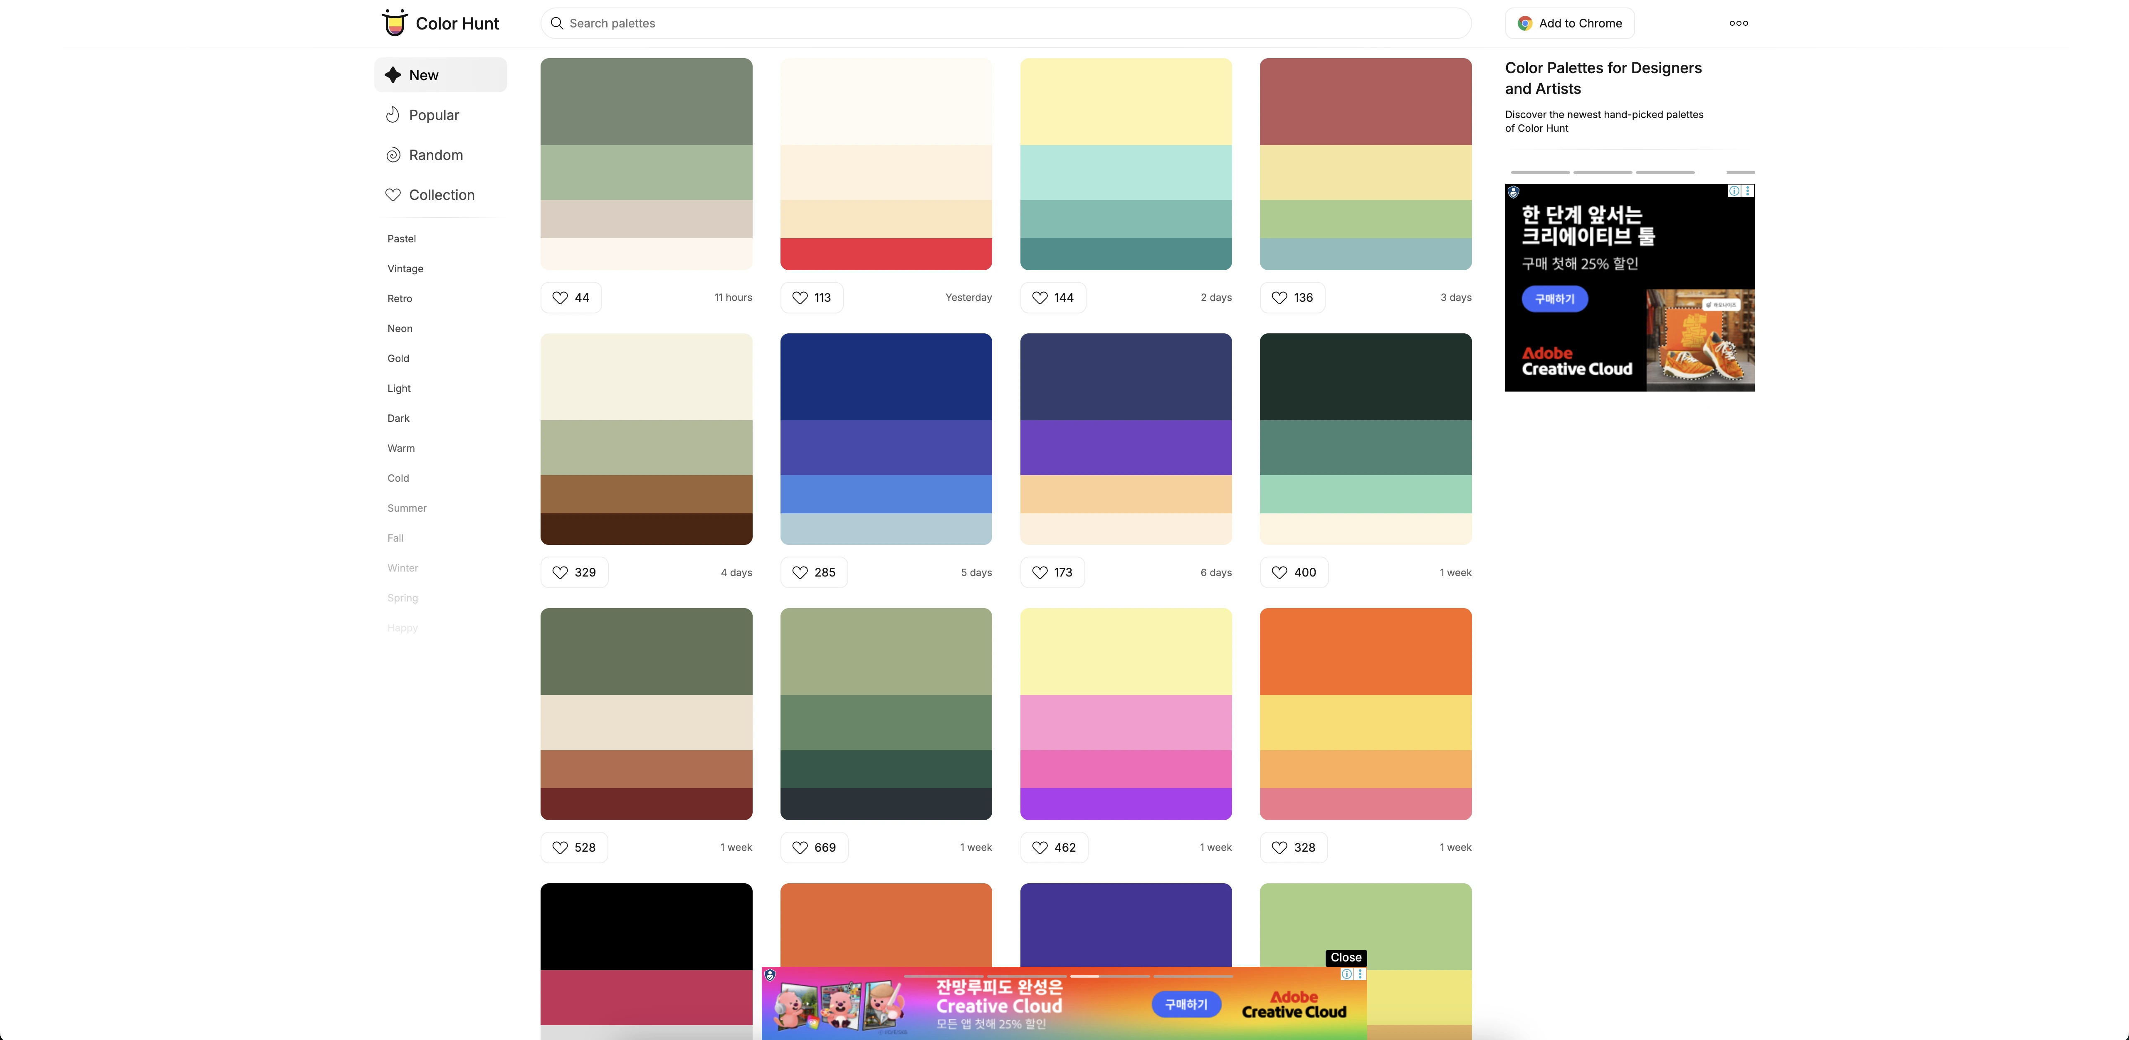
Task: Like the palette with 462 likes
Action: (1055, 848)
